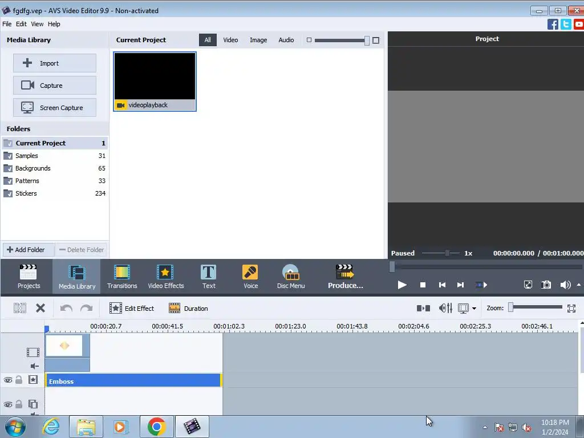Viewport: 584px width, 438px height.
Task: Jump to next frame
Action: pos(460,285)
